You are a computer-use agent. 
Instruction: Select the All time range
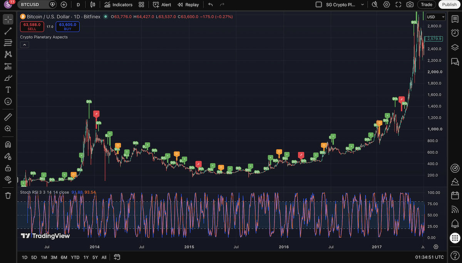tap(104, 257)
